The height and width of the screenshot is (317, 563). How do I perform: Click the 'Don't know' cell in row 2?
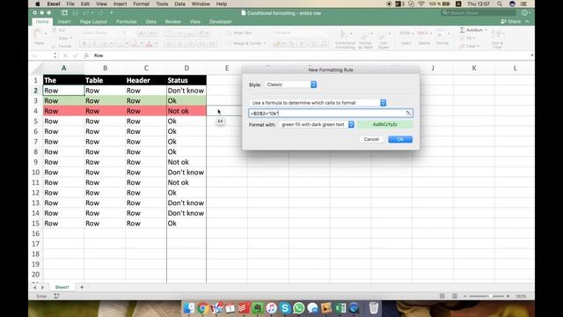point(186,91)
